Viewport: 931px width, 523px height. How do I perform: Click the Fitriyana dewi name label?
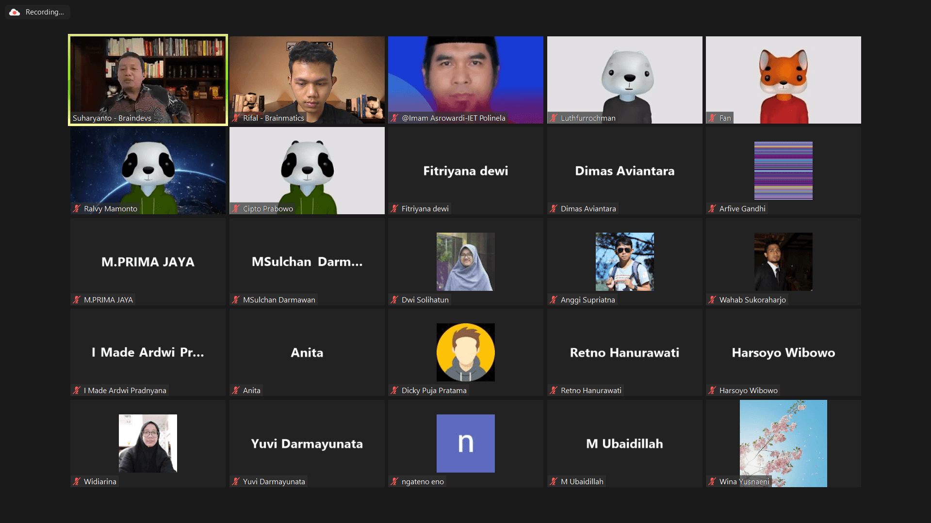click(x=425, y=208)
